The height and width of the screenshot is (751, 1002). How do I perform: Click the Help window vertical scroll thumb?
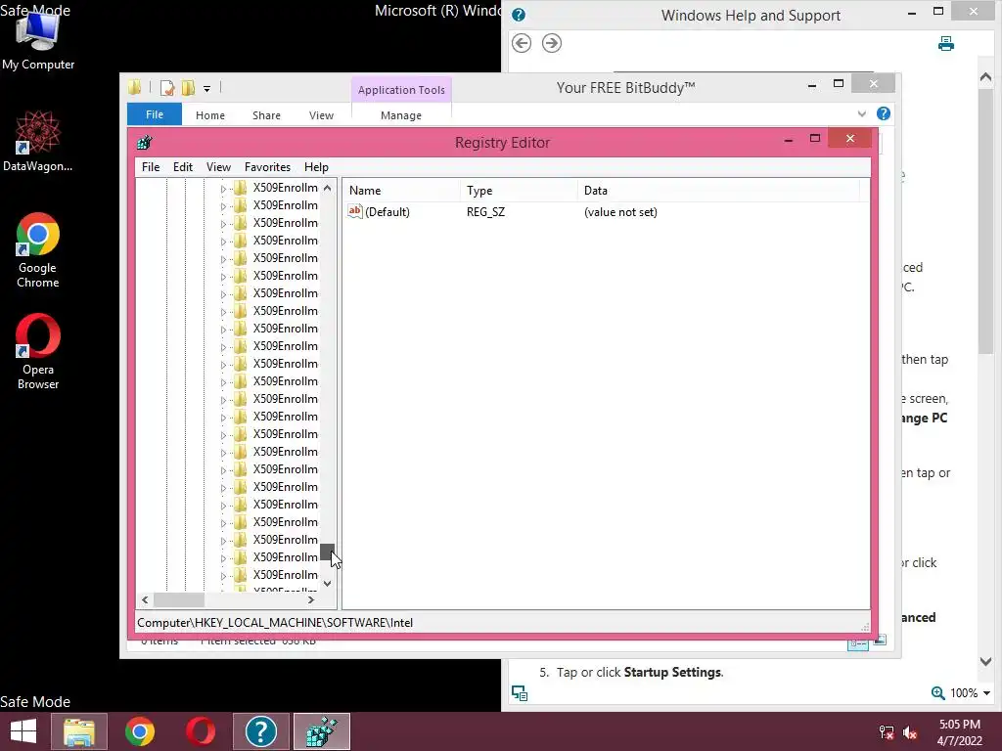pyautogui.click(x=985, y=220)
